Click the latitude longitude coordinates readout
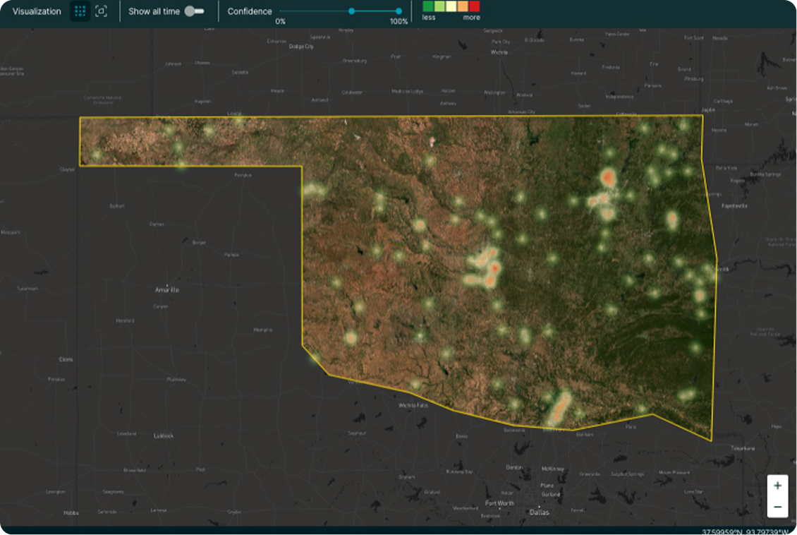Viewport: 797px width, 535px height. [748, 531]
